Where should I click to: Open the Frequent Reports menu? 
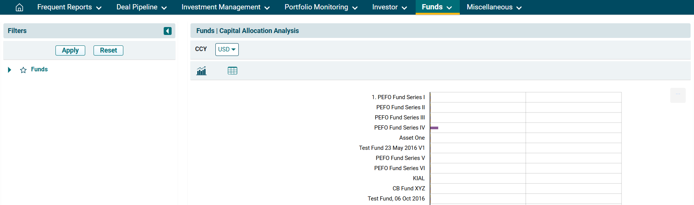point(69,8)
